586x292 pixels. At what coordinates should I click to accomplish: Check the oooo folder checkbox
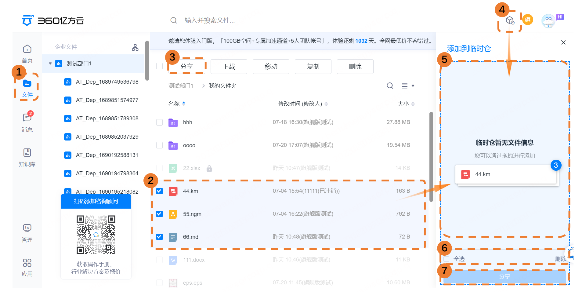(159, 145)
